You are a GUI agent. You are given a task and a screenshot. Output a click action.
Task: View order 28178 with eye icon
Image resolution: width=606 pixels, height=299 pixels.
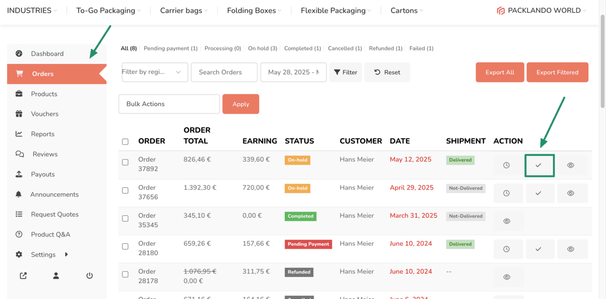pos(507,277)
